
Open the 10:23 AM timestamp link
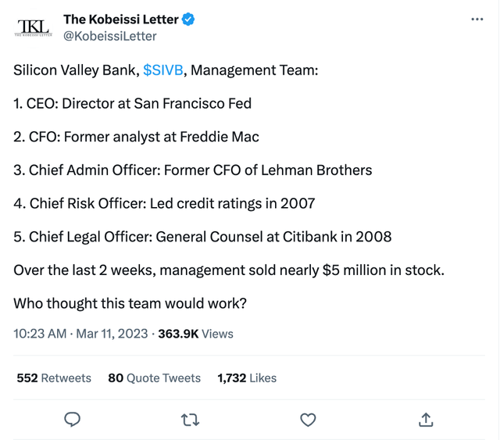click(x=40, y=334)
